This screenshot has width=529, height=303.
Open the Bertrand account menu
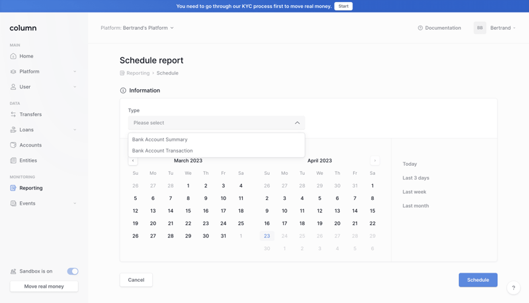503,28
